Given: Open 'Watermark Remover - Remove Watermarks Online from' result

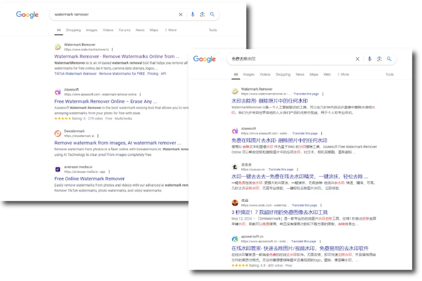Looking at the screenshot, I should coord(117,56).
